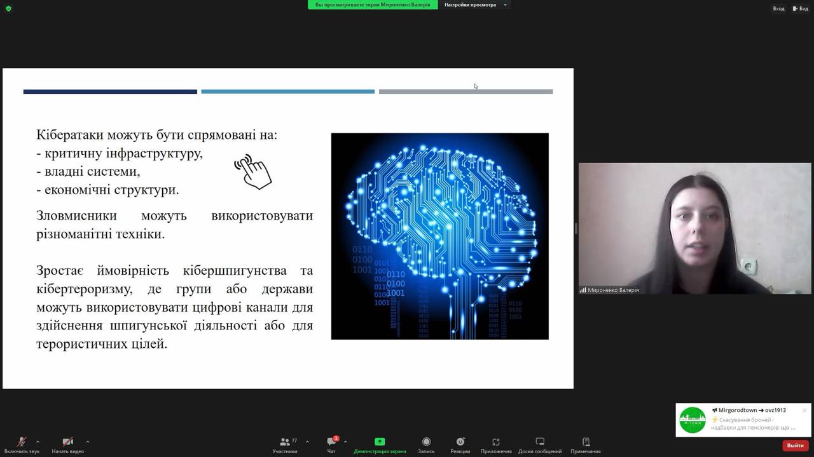Open the Чат chat panel
The height and width of the screenshot is (457, 814).
point(331,442)
